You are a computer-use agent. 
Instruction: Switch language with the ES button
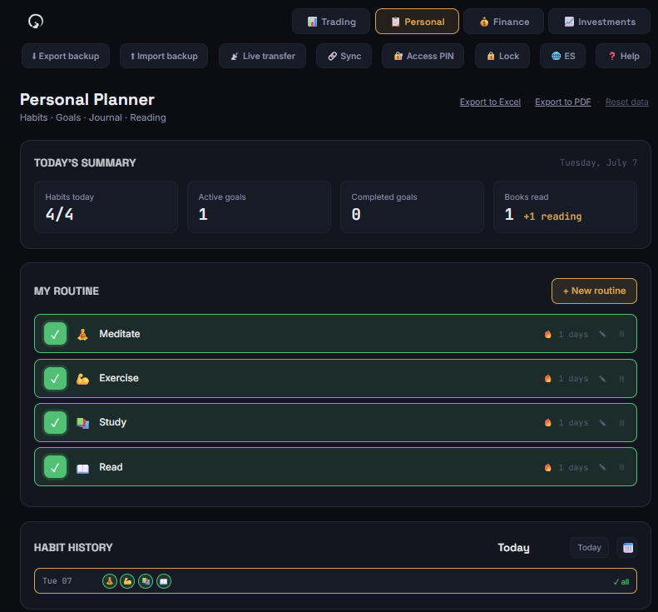pos(562,56)
